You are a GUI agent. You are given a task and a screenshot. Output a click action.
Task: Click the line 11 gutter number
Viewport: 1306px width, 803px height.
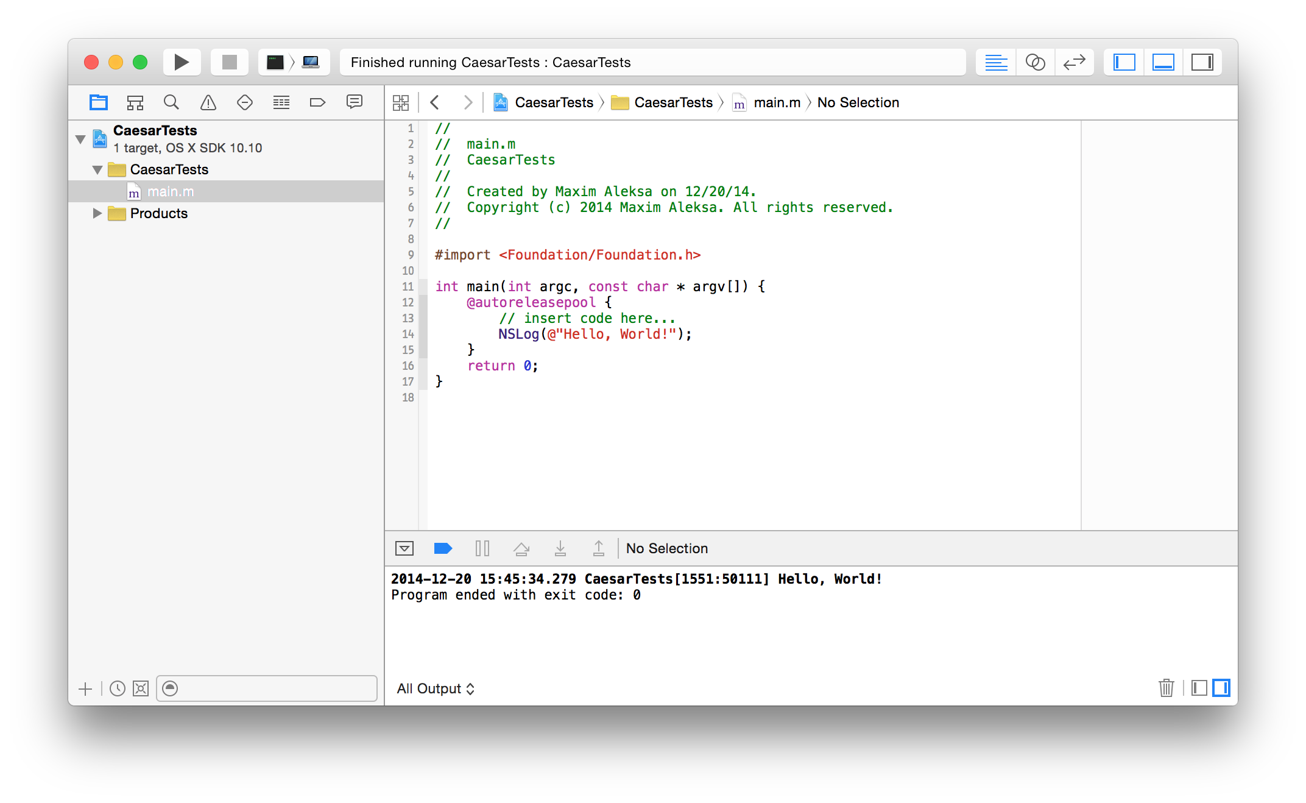408,286
